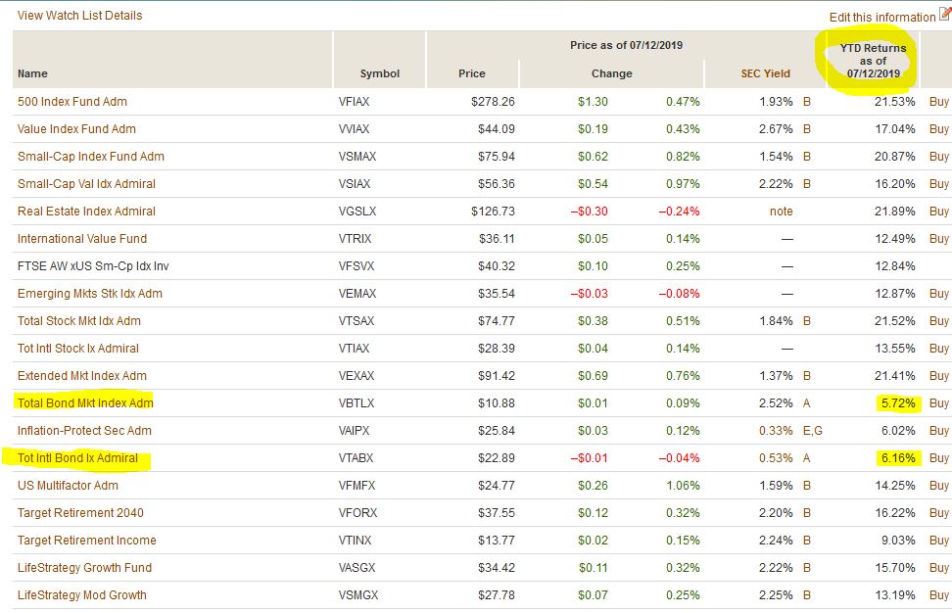
Task: Open the Edit this information link
Action: click(x=882, y=17)
